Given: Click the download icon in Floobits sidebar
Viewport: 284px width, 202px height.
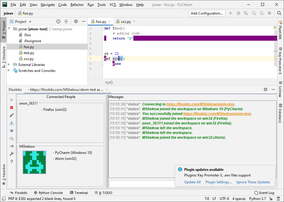Looking at the screenshot, I should point(12,123).
